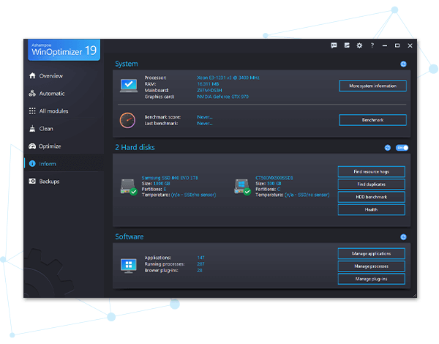This screenshot has width=439, height=344.
Task: Click the Software monitor icon
Action: click(x=129, y=266)
